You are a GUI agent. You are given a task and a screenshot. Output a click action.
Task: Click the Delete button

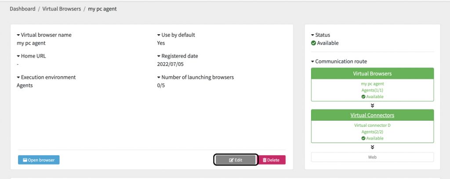point(272,160)
